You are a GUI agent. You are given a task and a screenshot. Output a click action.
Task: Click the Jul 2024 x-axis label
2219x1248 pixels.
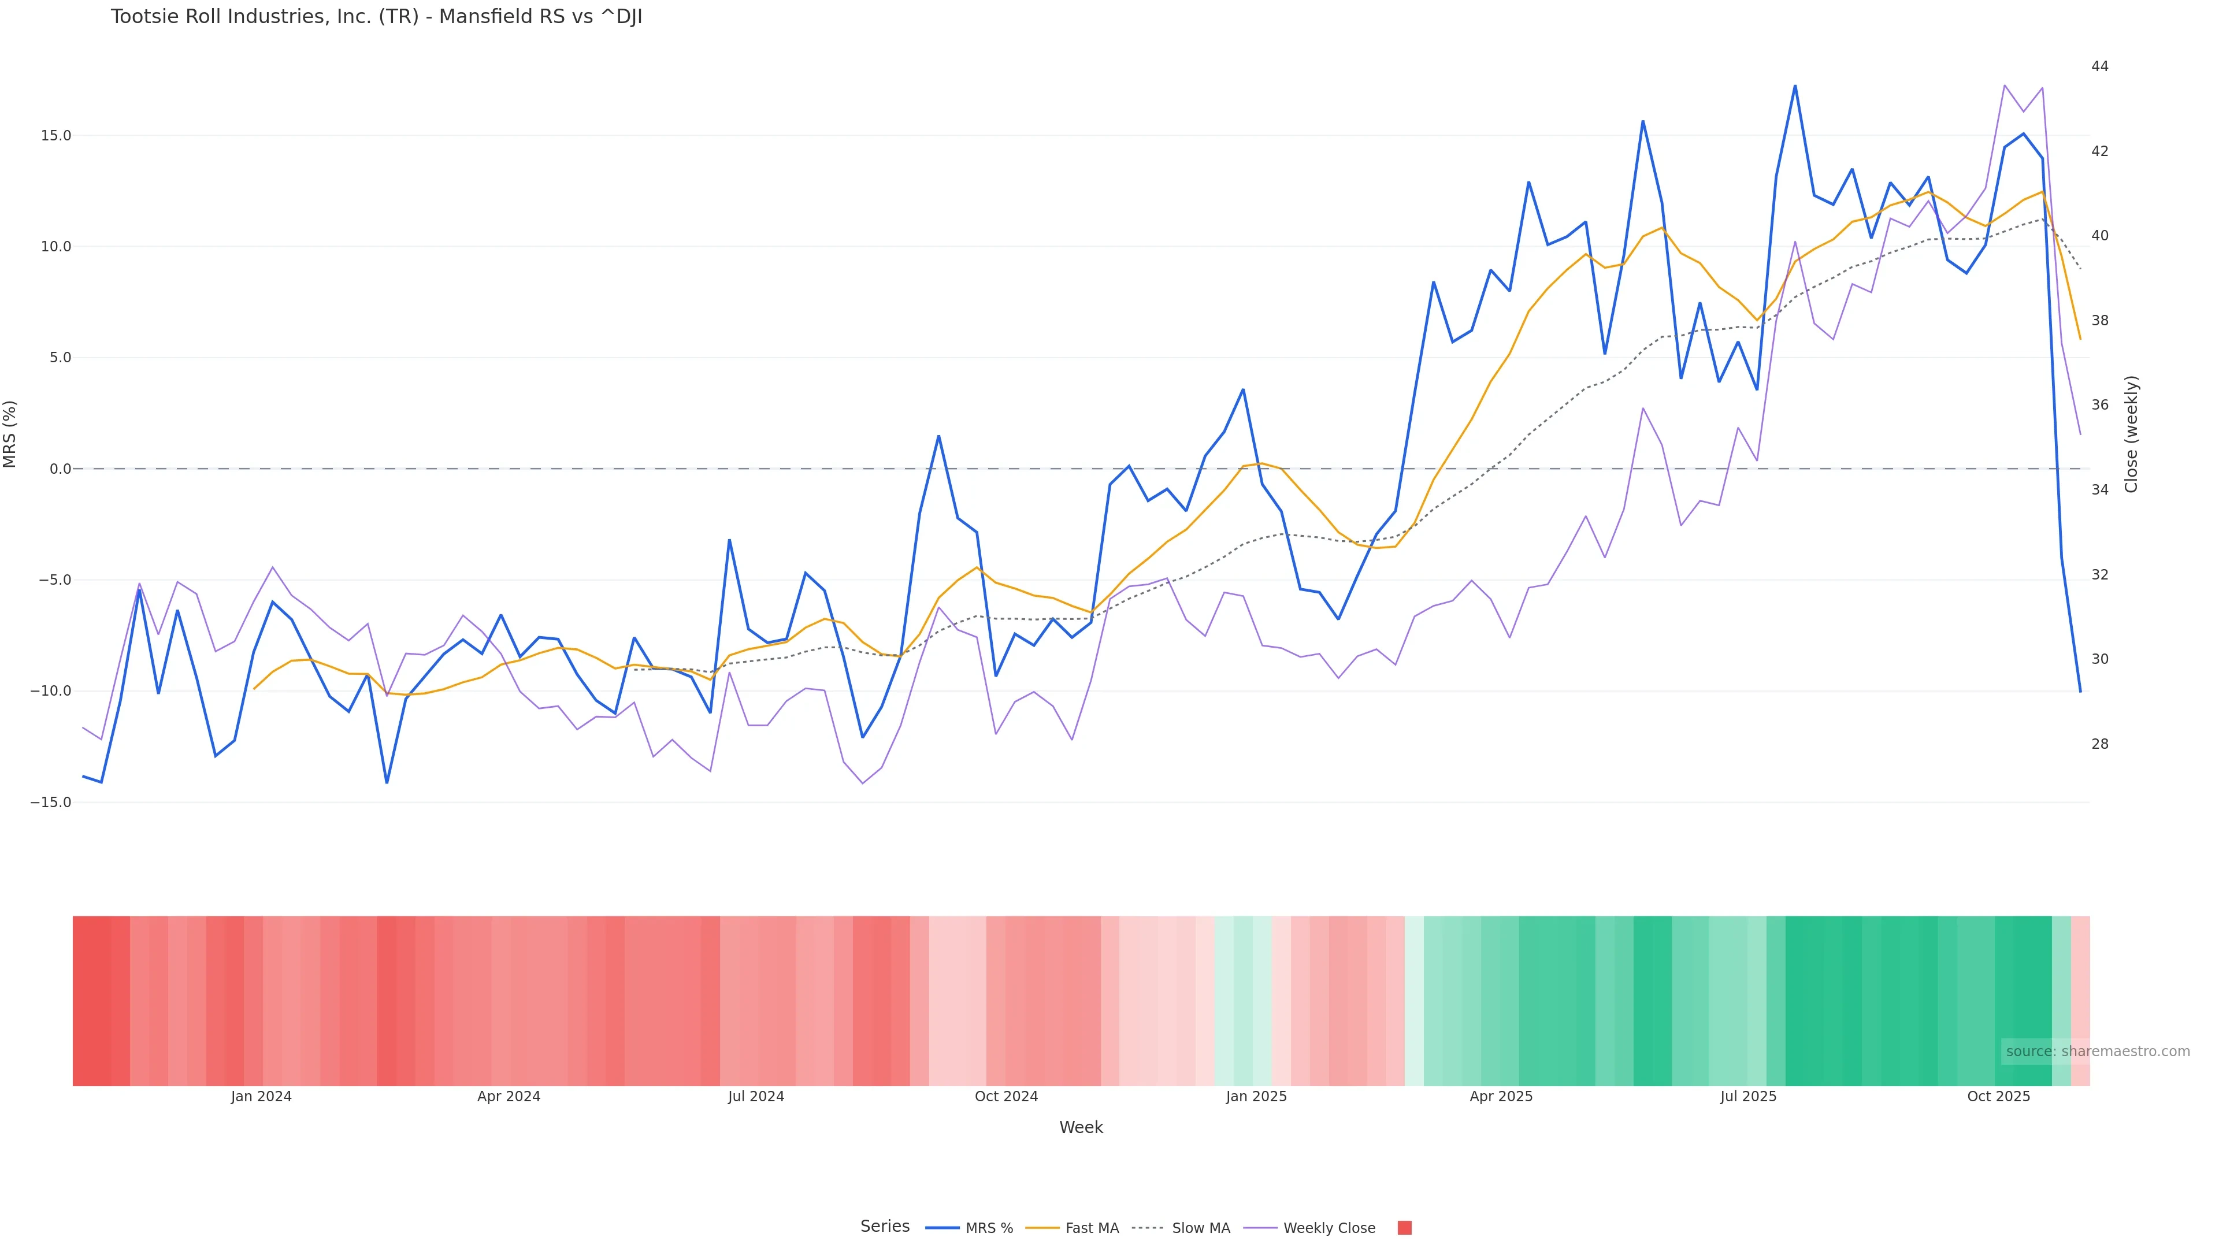(755, 1097)
